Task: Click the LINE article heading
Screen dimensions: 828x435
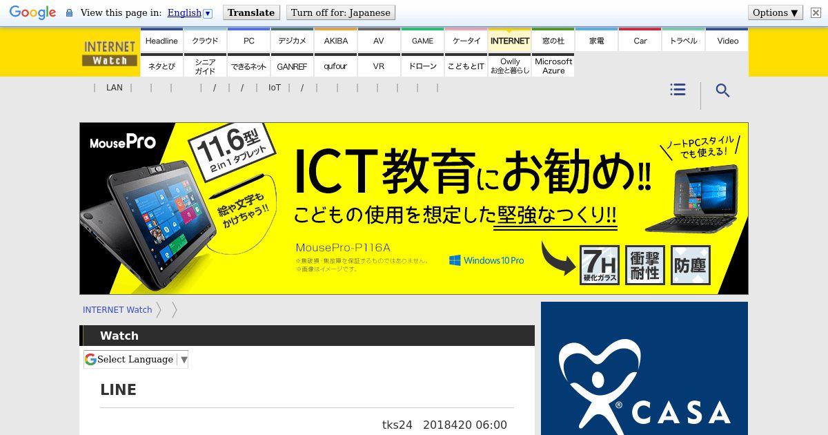Action: coord(118,389)
